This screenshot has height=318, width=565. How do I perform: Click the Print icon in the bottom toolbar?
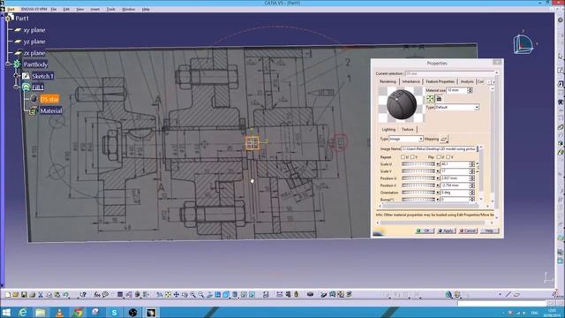point(32,294)
